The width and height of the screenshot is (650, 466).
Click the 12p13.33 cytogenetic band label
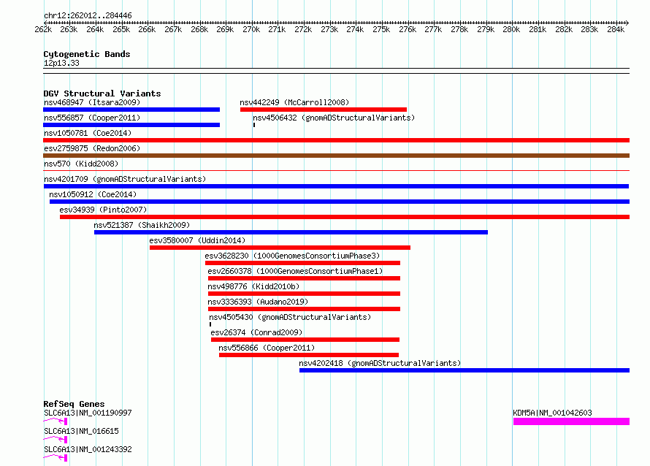pos(61,63)
